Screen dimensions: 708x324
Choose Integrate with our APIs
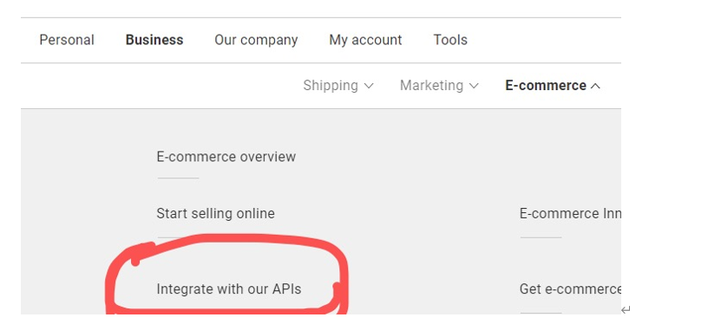coord(229,288)
